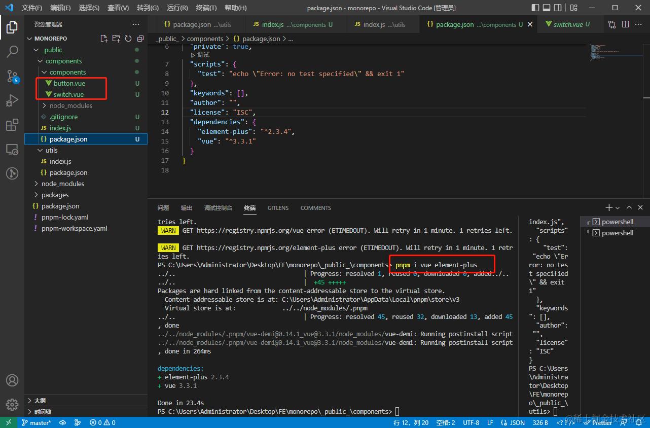The width and height of the screenshot is (650, 428).
Task: Open the Run and Debug view
Action: [12, 101]
